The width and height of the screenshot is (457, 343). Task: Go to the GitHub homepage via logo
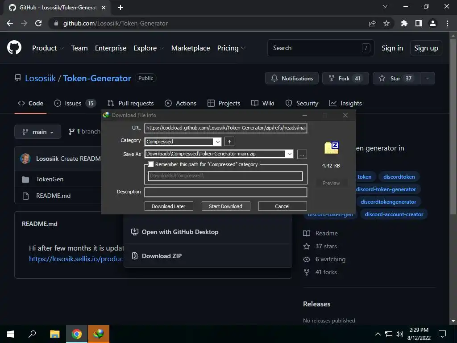[x=14, y=48]
